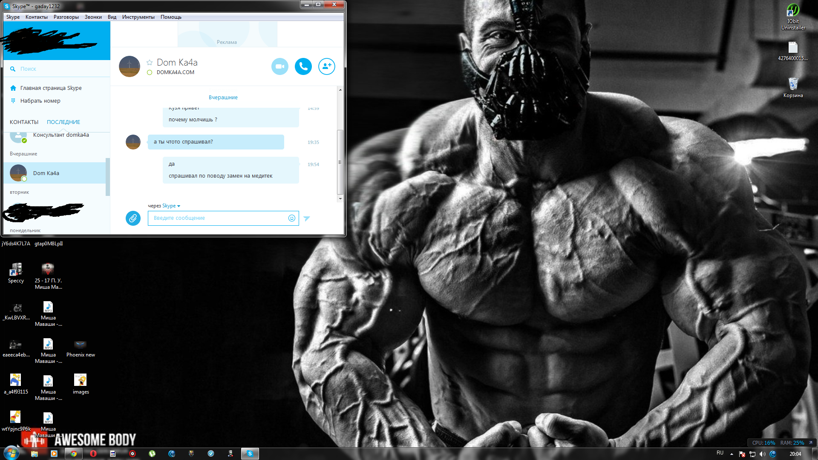
Task: Click the add participants icon
Action: (326, 66)
